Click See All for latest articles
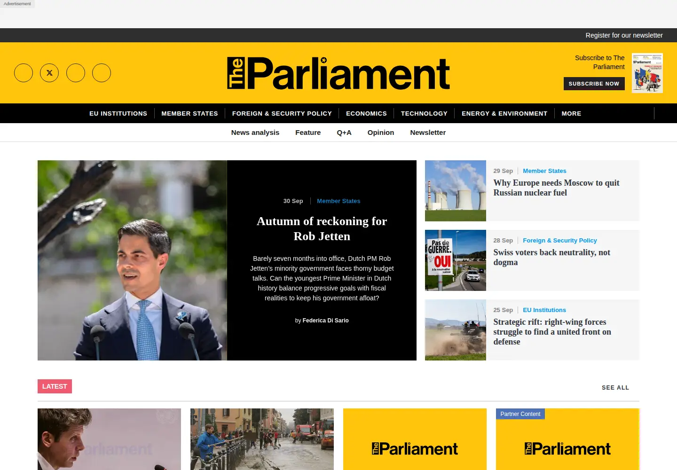The width and height of the screenshot is (677, 470). [x=615, y=388]
